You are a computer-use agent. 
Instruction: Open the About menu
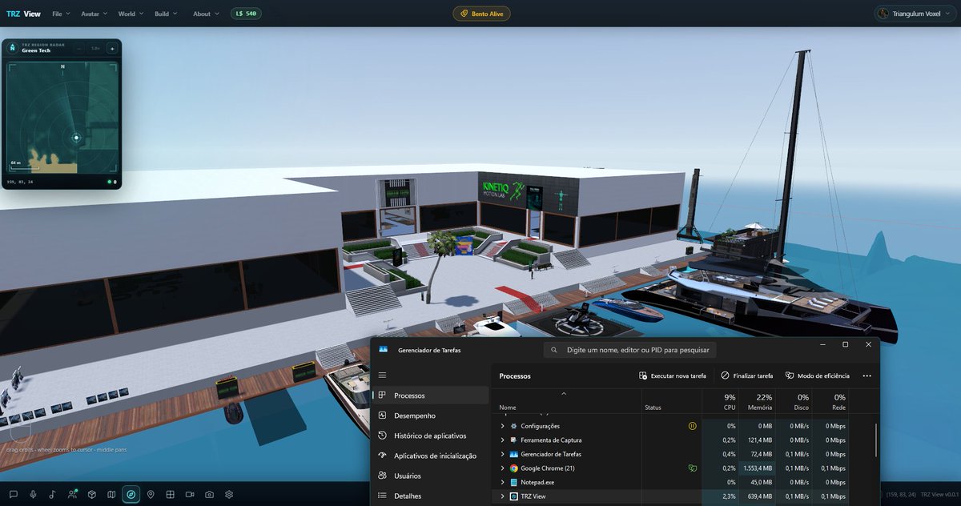[x=206, y=14]
